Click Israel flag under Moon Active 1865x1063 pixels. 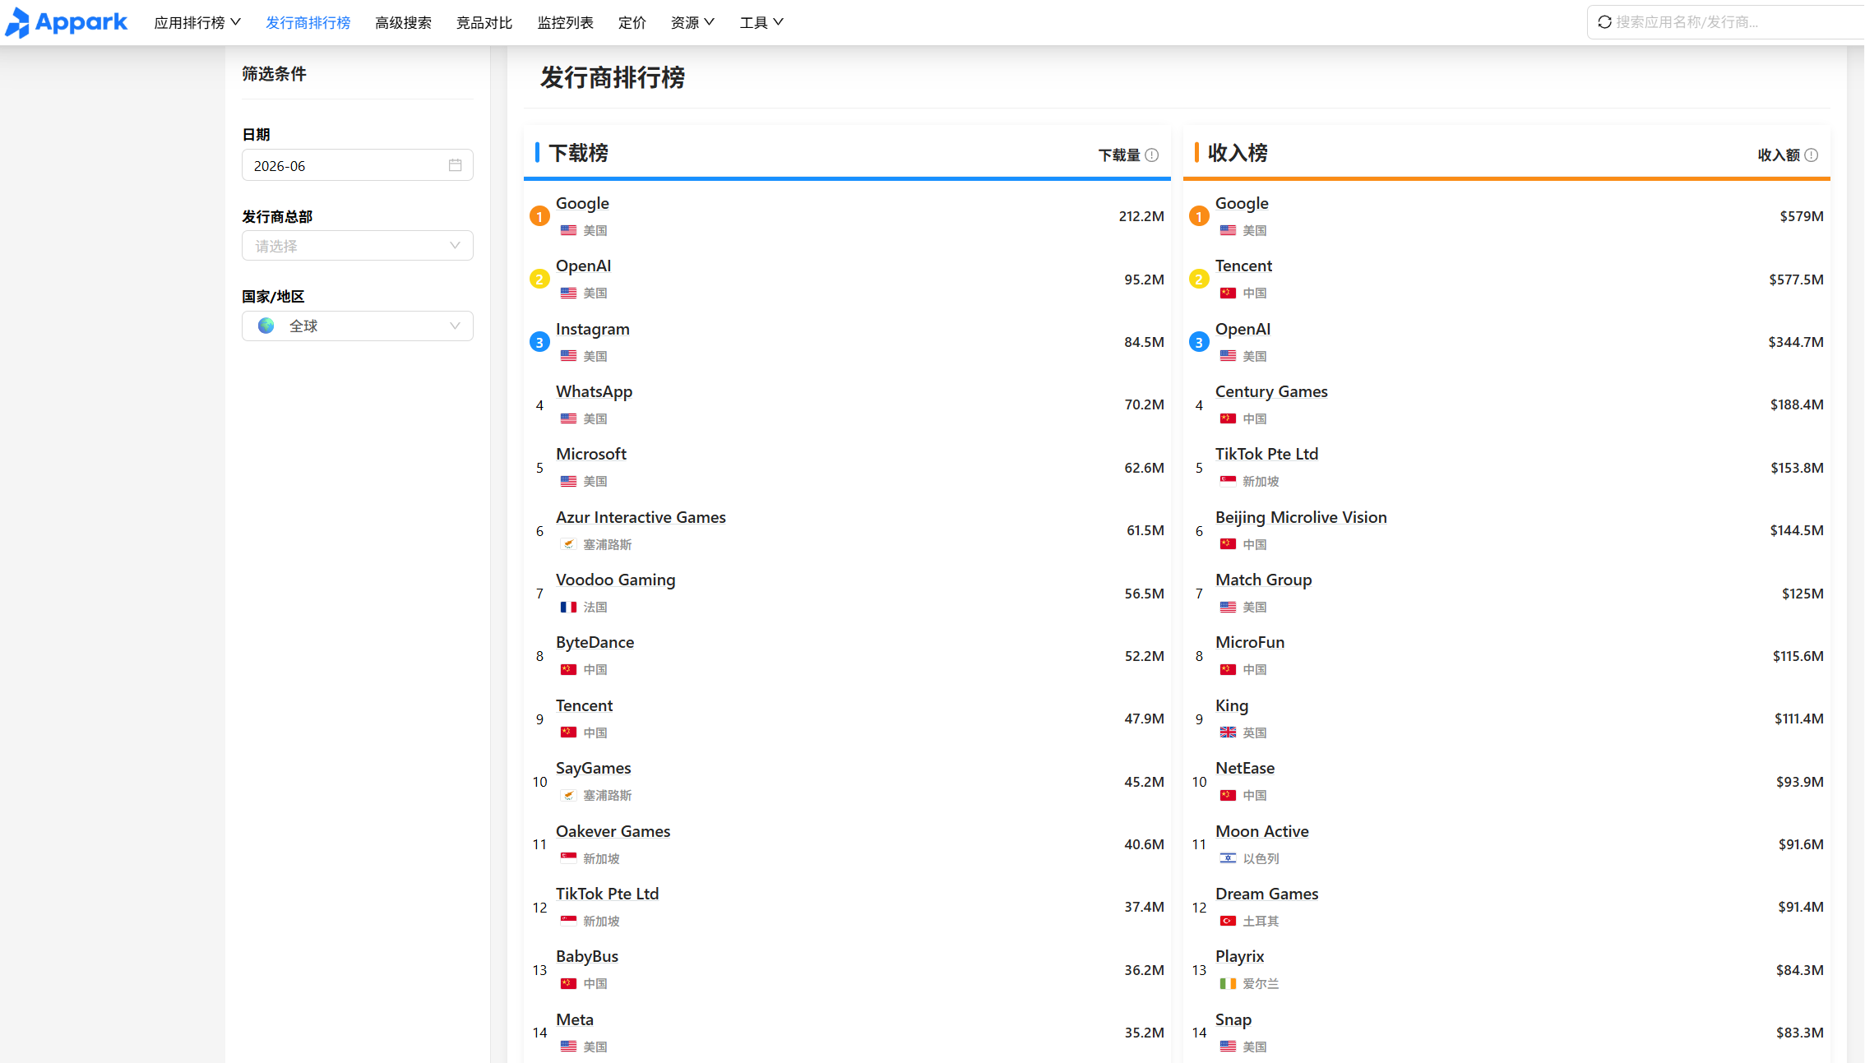(1228, 858)
